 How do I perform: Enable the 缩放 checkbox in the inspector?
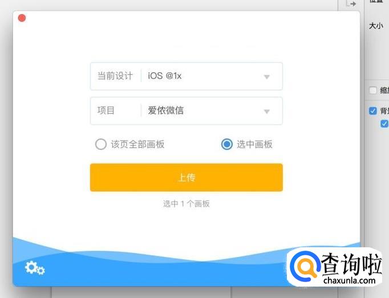click(x=373, y=90)
